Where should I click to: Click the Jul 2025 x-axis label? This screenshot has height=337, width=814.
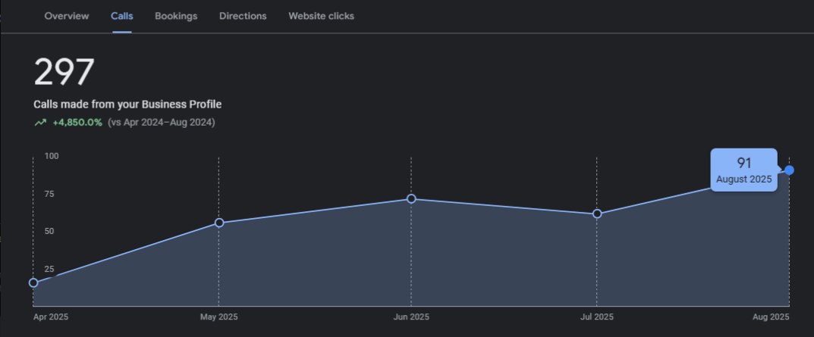tap(596, 317)
